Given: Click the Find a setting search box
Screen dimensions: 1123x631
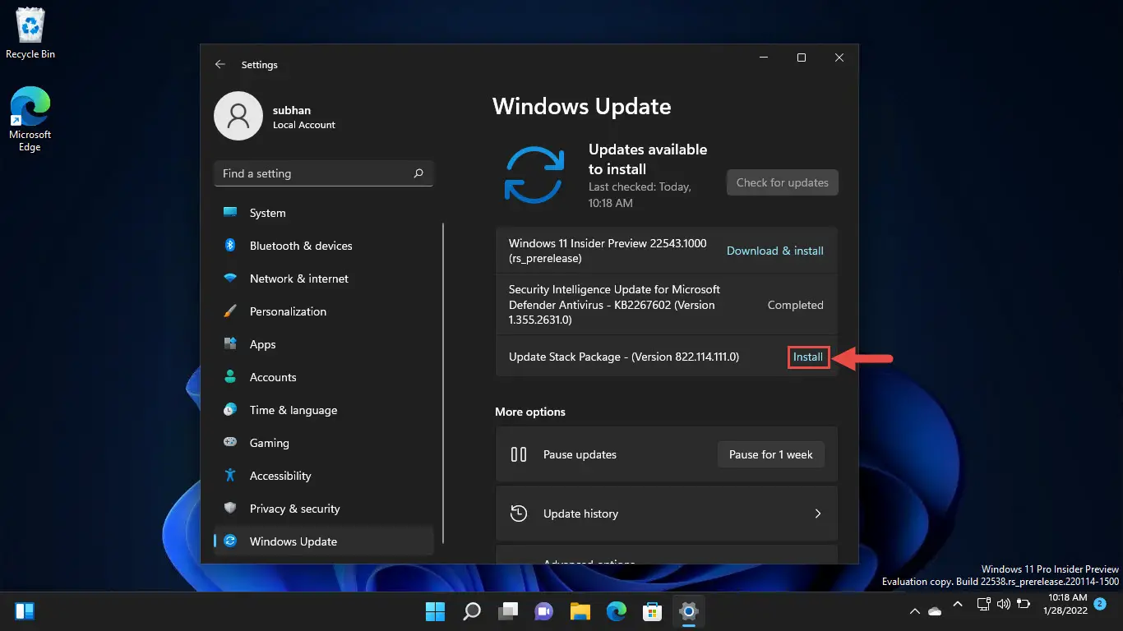Looking at the screenshot, I should [323, 173].
